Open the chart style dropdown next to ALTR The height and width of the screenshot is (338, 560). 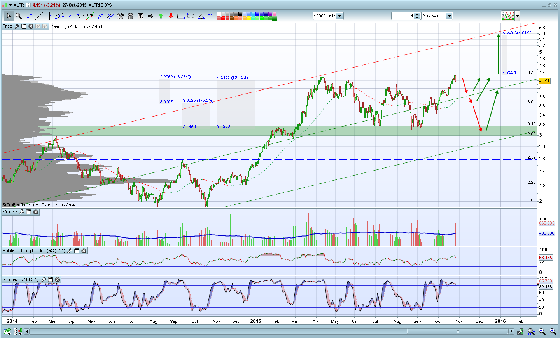10,5
